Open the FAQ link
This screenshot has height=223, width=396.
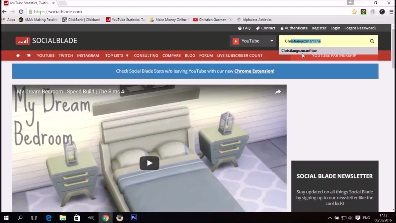[244, 28]
